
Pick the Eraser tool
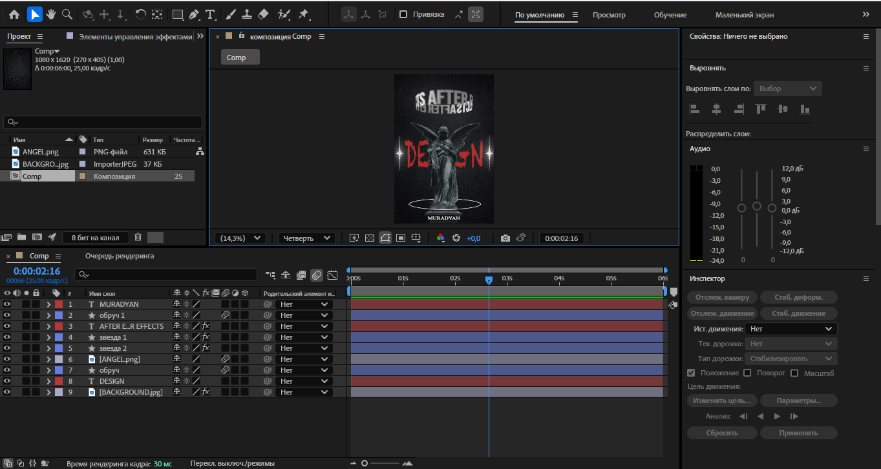[x=263, y=14]
